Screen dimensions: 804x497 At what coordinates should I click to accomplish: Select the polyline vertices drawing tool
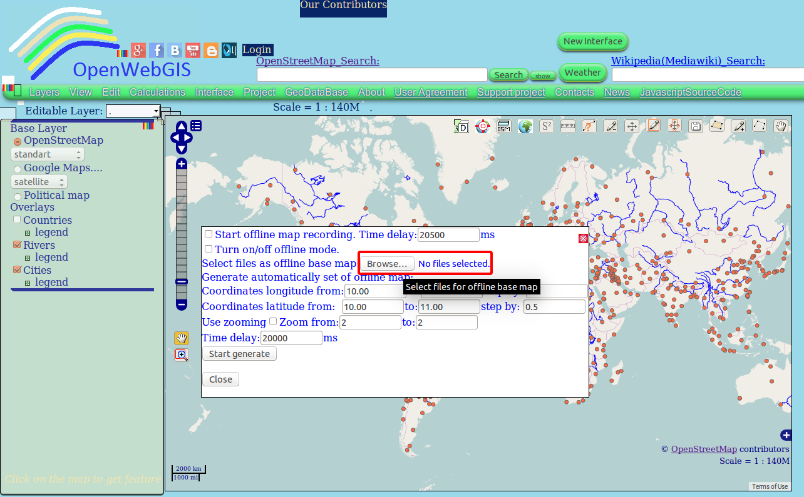click(760, 126)
